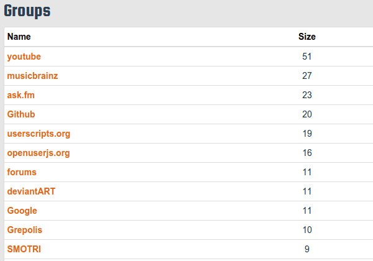
Task: Click the Size column header
Action: [307, 37]
